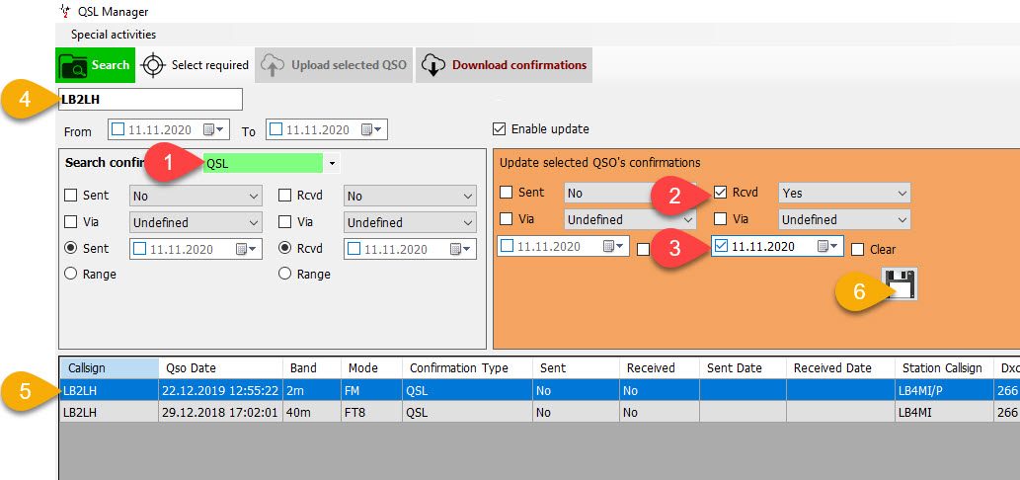Select the Range radio under Rcvd
This screenshot has height=480, width=1020.
[x=284, y=274]
